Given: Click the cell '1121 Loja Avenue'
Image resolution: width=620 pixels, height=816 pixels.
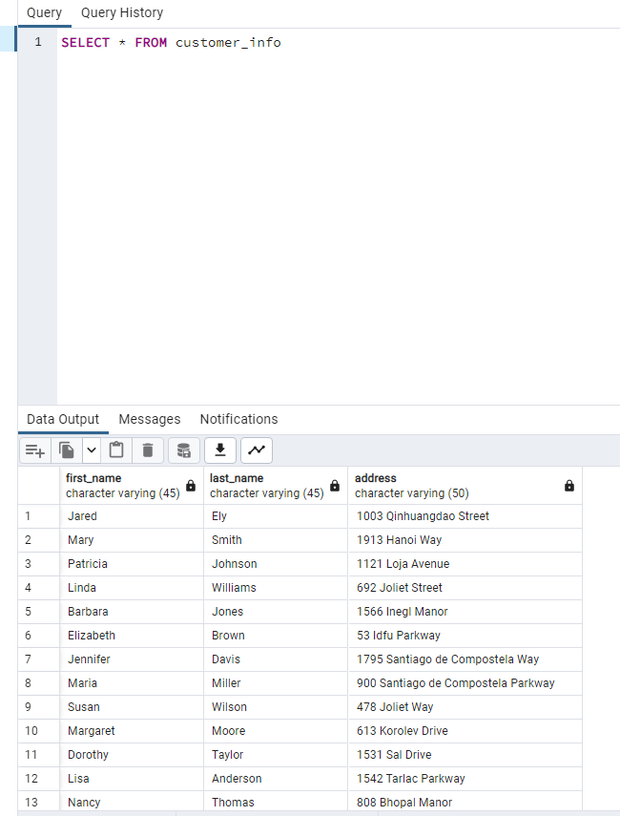Looking at the screenshot, I should (x=465, y=564).
